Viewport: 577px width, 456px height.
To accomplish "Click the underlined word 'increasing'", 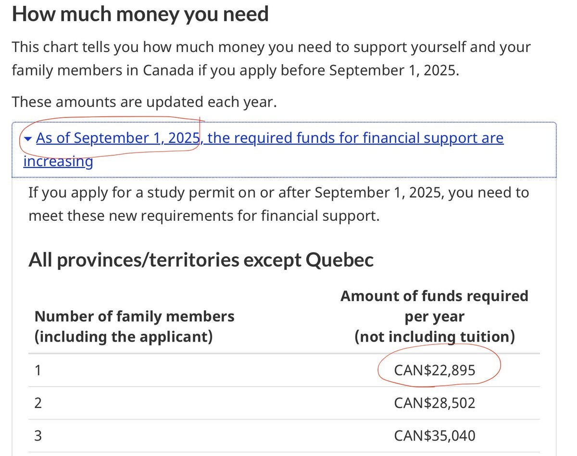I will [58, 161].
